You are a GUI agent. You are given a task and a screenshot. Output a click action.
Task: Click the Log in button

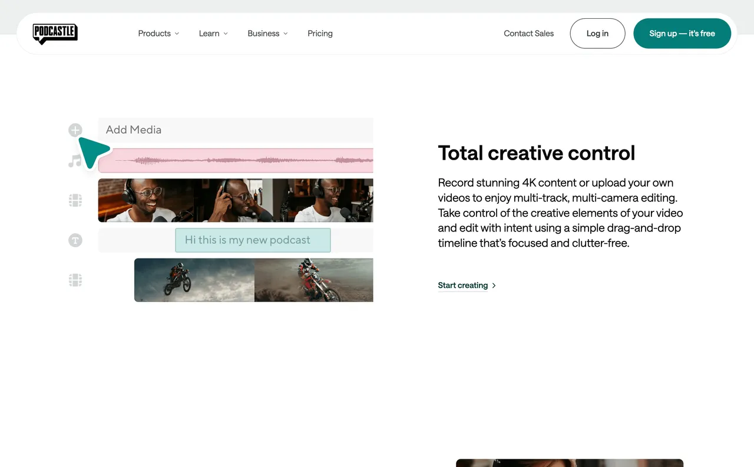[x=597, y=34]
